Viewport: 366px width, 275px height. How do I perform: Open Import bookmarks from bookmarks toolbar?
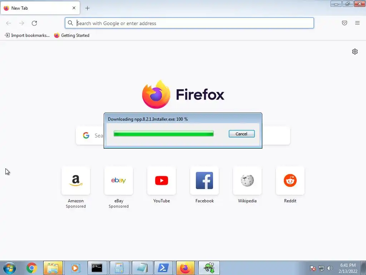pyautogui.click(x=27, y=35)
